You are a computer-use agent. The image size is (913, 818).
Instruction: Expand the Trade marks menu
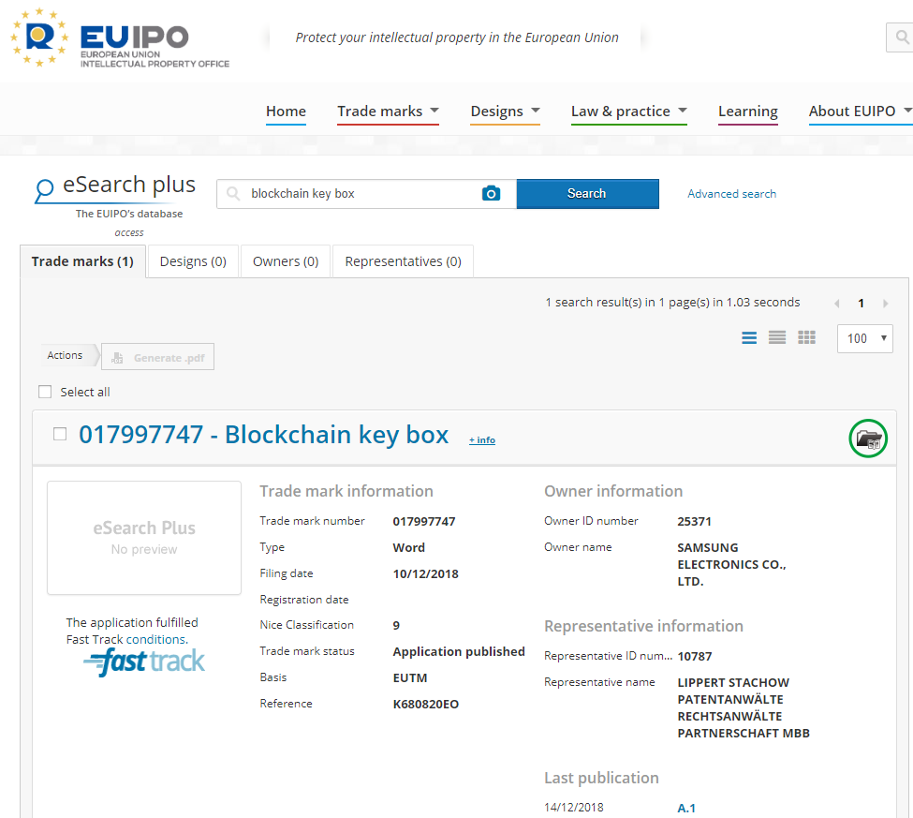pyautogui.click(x=388, y=112)
